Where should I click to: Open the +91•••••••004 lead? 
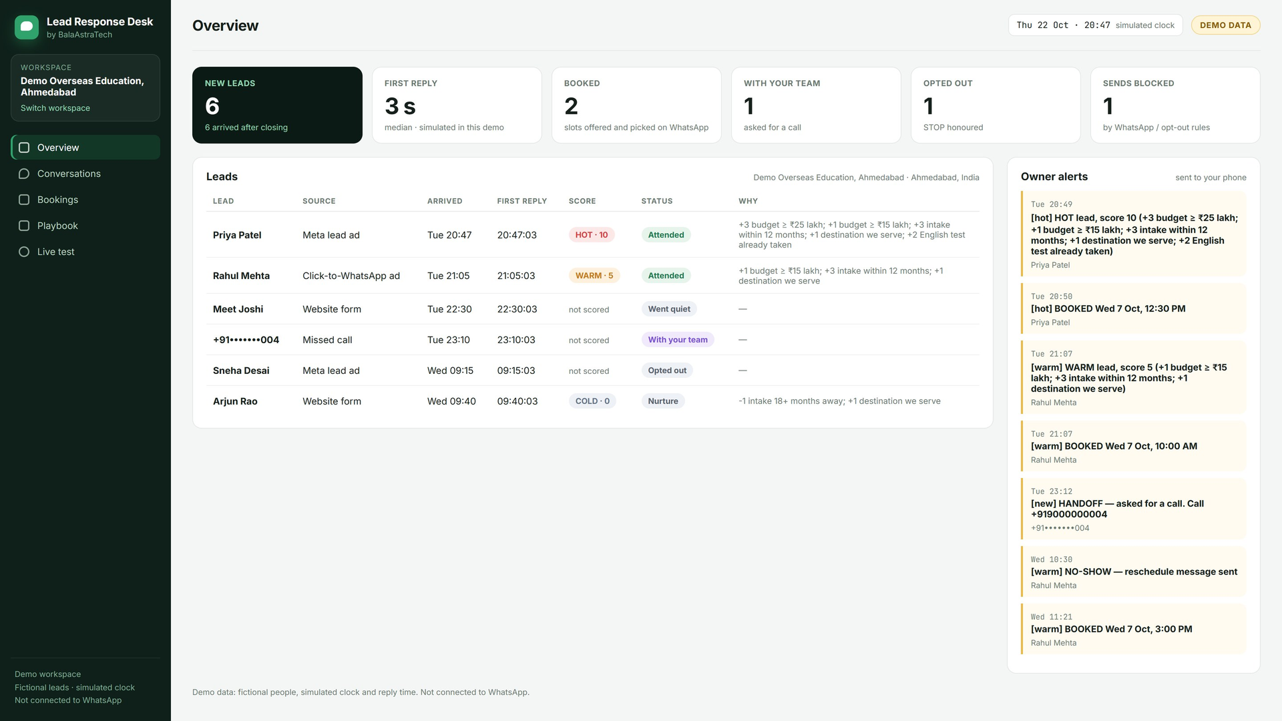tap(592, 340)
